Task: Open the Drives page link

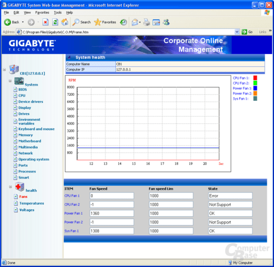Action: point(24,114)
